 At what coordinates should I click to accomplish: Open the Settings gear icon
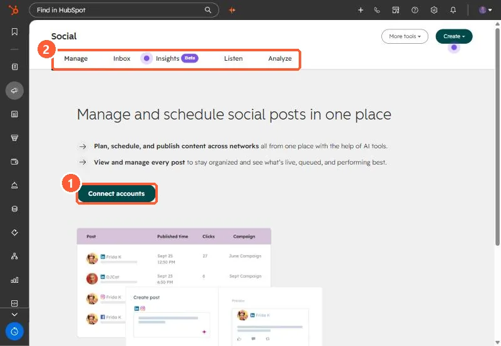(x=433, y=10)
